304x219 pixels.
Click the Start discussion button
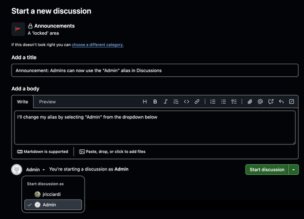click(x=267, y=170)
